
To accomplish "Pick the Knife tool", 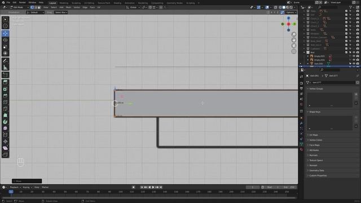I will [5, 109].
